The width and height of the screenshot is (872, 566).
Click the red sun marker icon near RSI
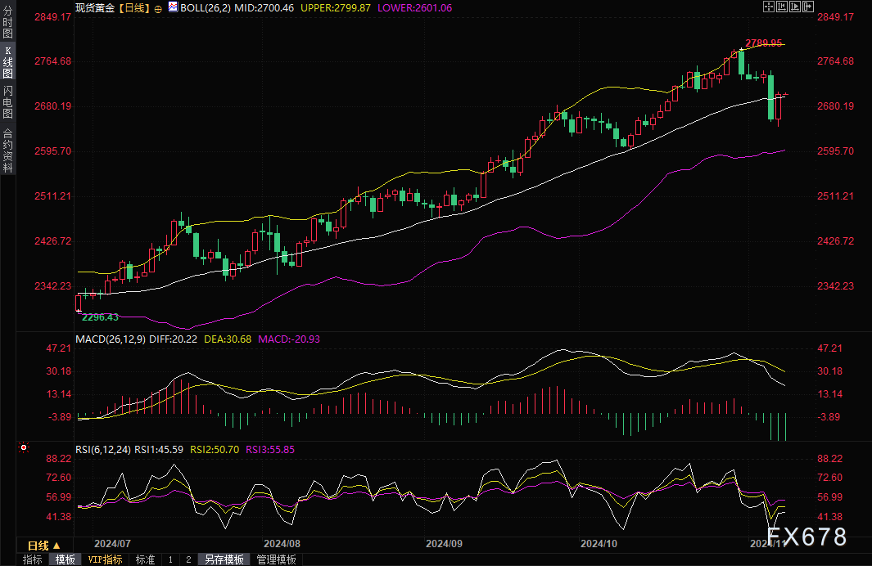pyautogui.click(x=23, y=447)
